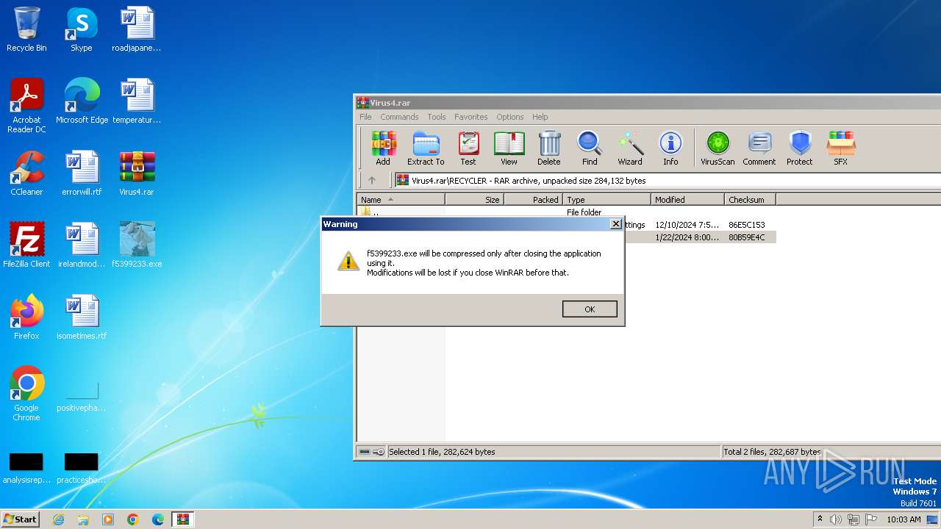941x529 pixels.
Task: Open Recycle Bin desktop icon
Action: [26, 30]
